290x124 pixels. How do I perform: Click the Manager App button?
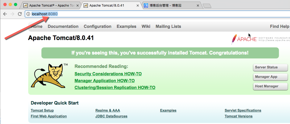270,77
